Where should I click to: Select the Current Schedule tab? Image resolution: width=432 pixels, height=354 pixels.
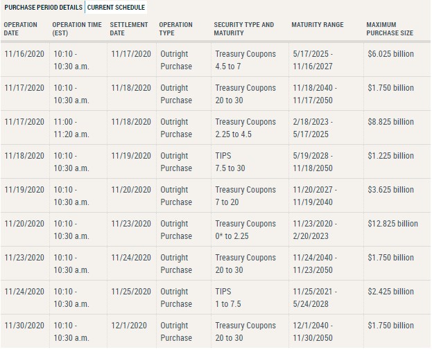[x=116, y=8]
